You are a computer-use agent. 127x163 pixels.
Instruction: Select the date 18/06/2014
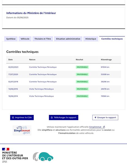[x=13, y=96]
